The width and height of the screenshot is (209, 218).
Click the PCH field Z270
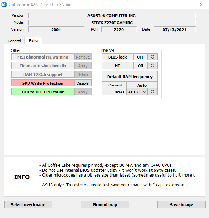pyautogui.click(x=119, y=29)
